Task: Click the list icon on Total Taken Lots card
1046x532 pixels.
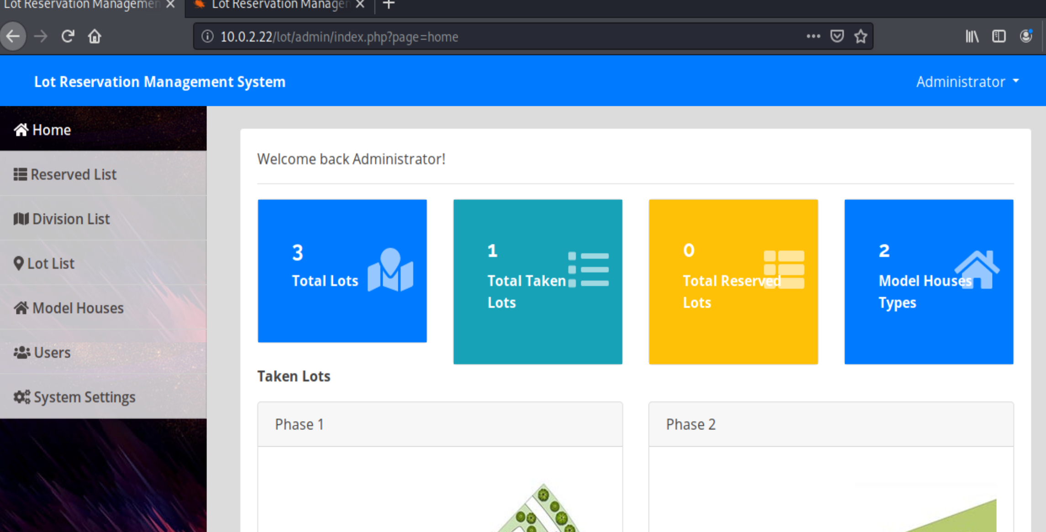Action: pos(588,269)
